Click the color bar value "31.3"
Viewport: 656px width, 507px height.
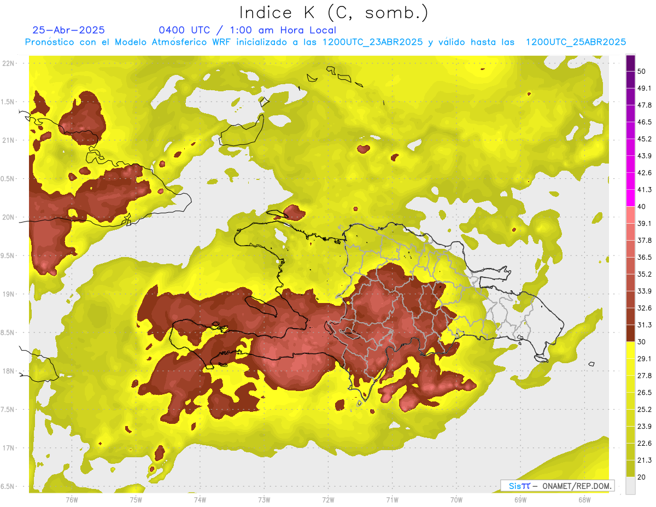[645, 325]
